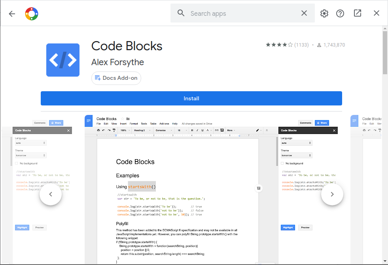Screen dimensions: 388x265
Task: Toggle underline formatting
Action: click(x=203, y=130)
